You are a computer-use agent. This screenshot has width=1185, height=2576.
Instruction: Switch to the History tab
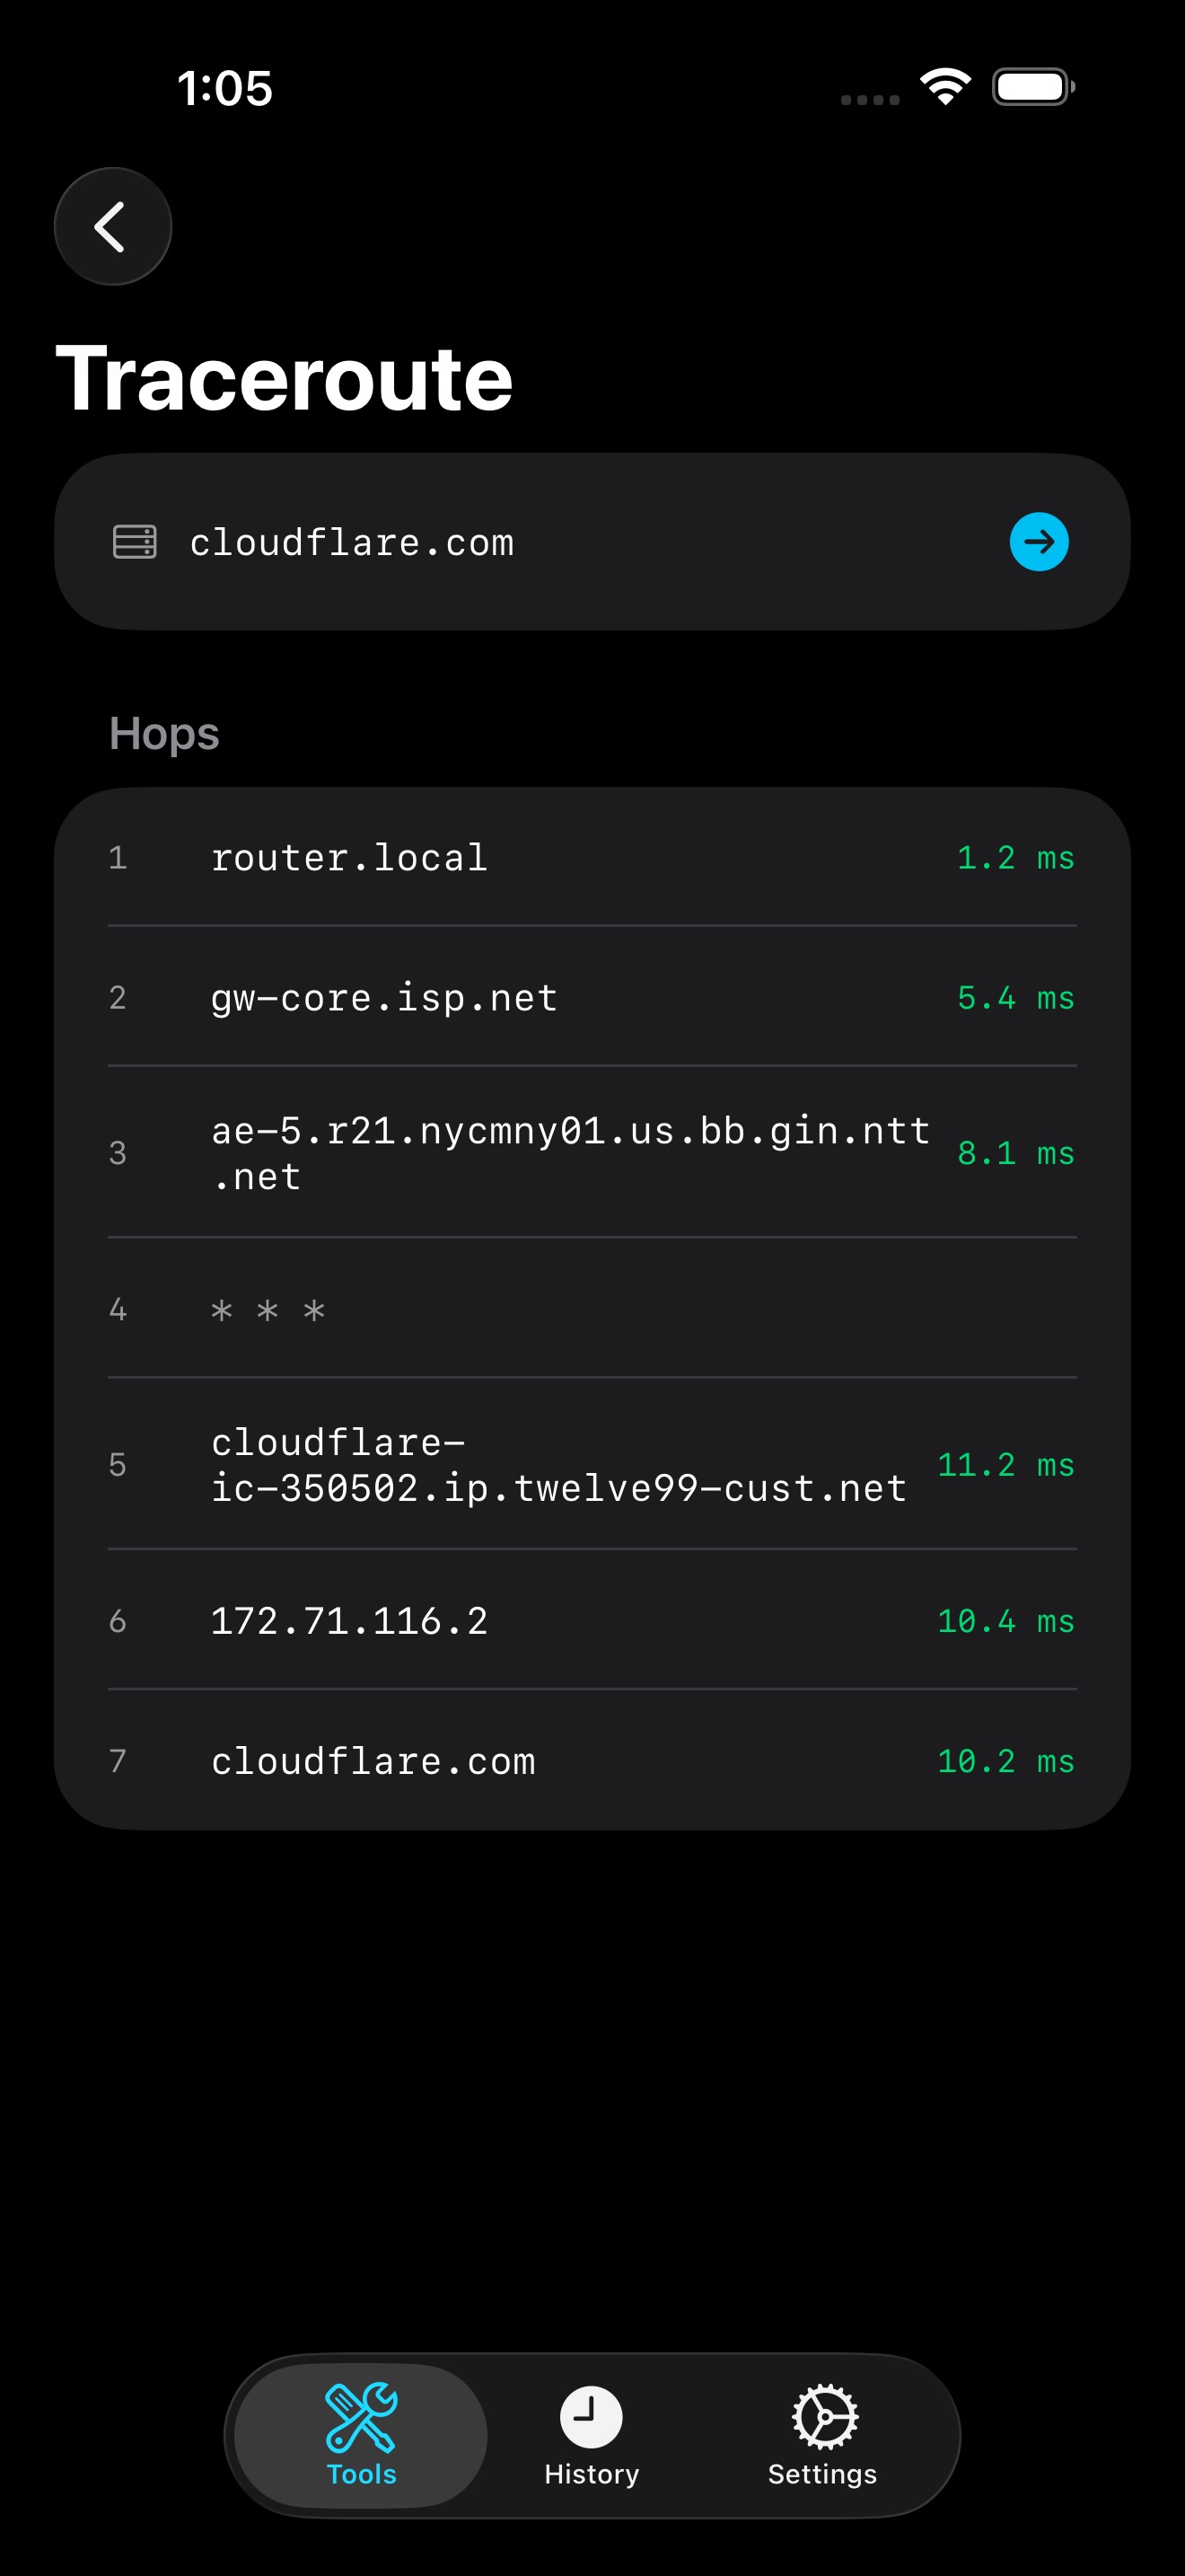(592, 2435)
